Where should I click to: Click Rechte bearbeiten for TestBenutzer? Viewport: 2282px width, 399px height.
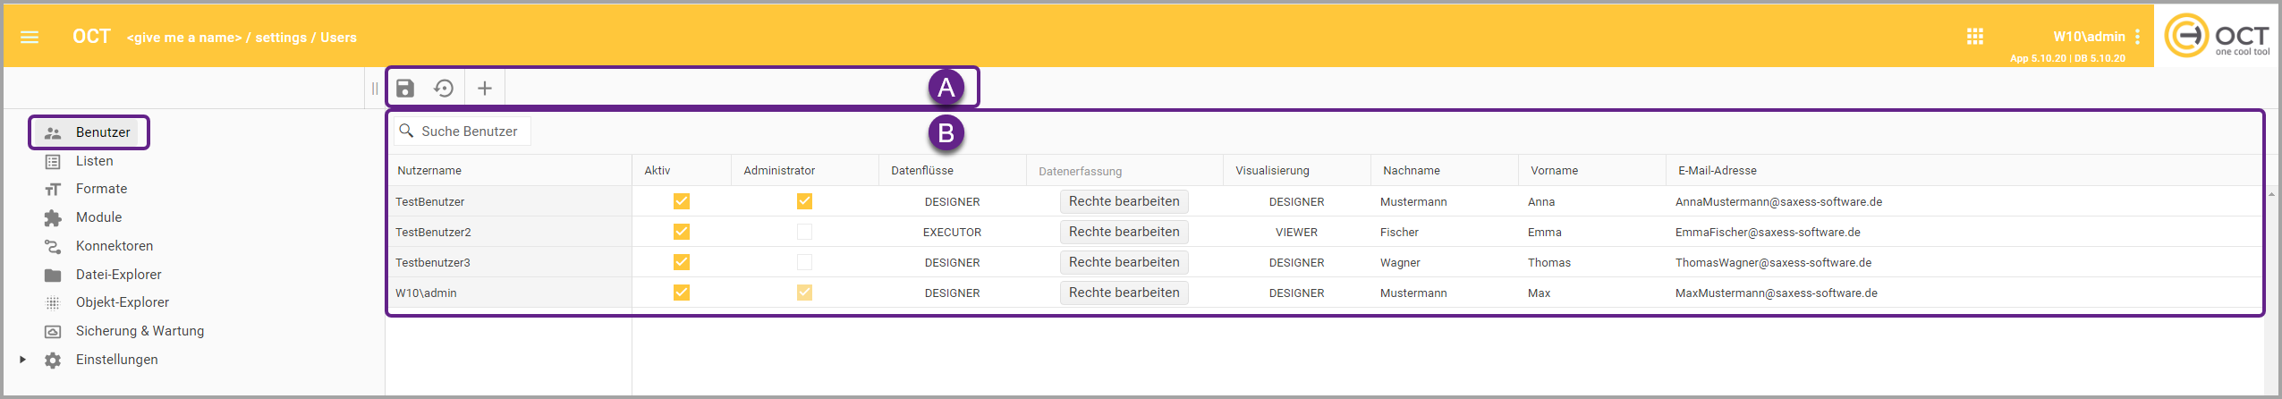[1124, 201]
